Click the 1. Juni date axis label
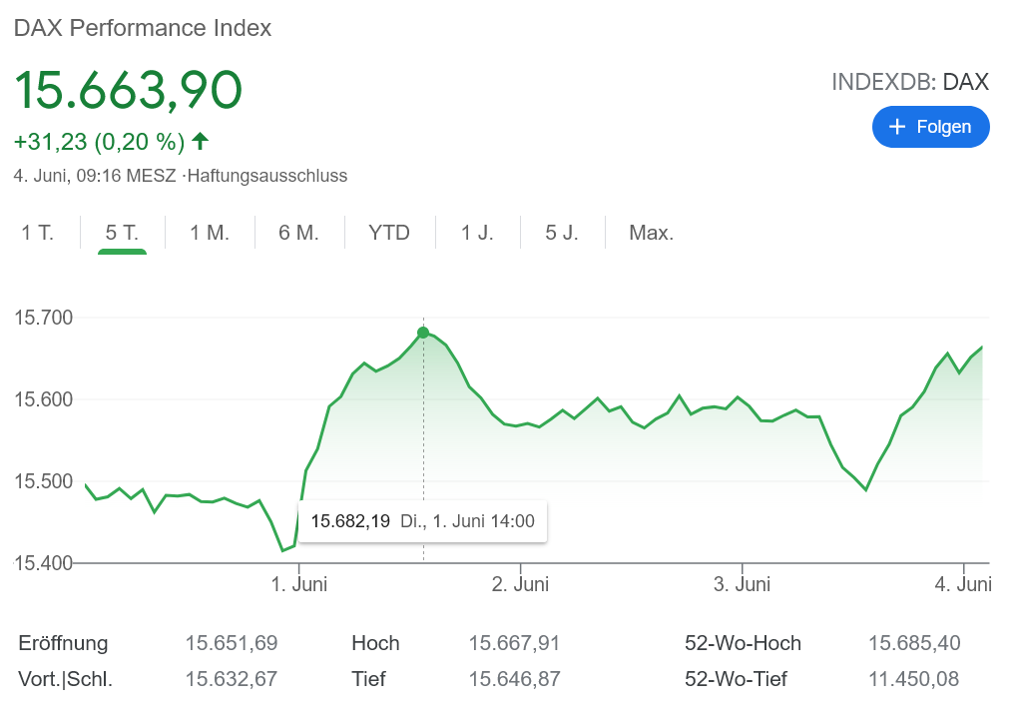Screen dimensions: 1016x728 (299, 584)
